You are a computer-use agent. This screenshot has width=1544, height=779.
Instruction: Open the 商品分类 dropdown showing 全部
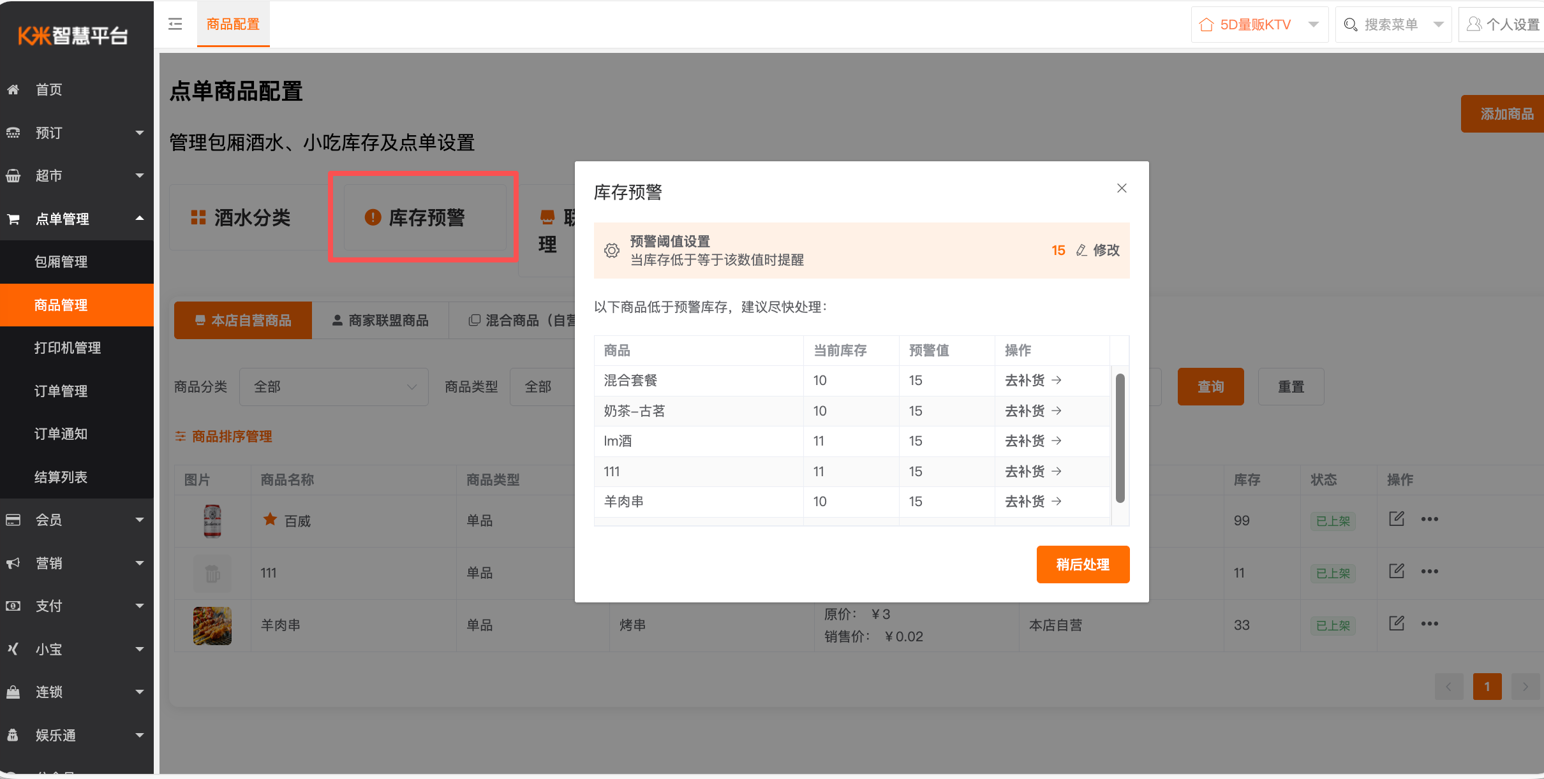point(333,386)
